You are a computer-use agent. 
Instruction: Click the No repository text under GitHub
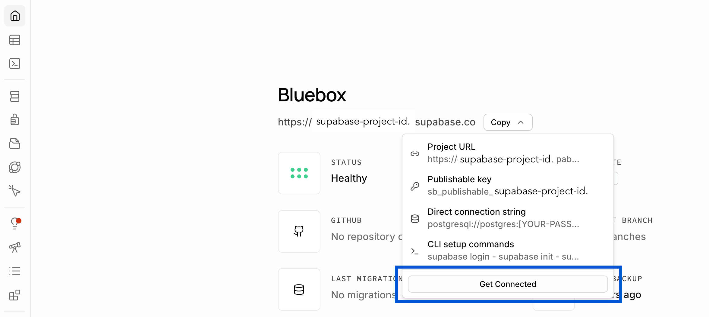point(366,236)
